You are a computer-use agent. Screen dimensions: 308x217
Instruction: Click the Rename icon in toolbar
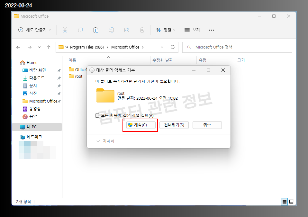tap(111, 30)
